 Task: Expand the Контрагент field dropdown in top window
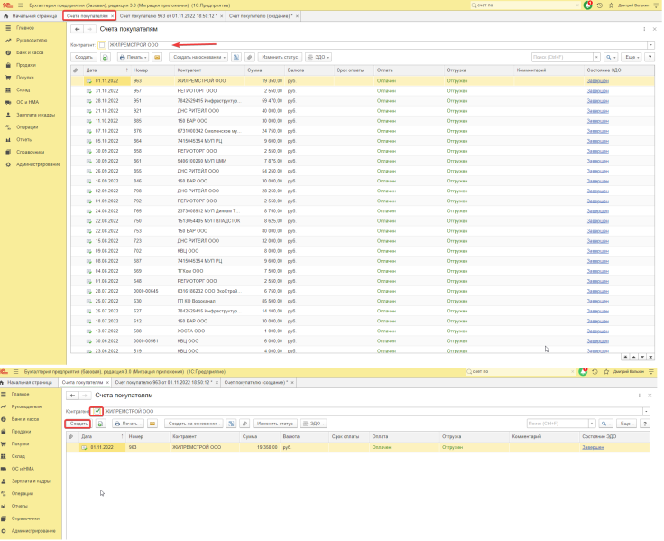(x=650, y=45)
